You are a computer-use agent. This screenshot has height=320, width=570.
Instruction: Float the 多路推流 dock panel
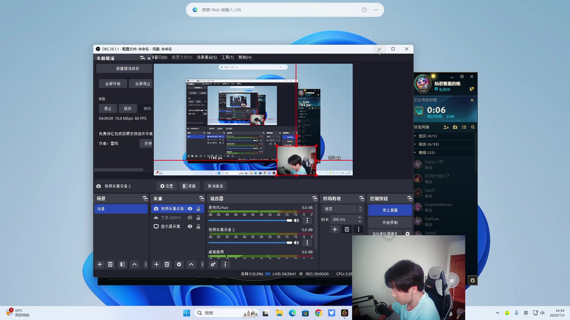click(142, 58)
